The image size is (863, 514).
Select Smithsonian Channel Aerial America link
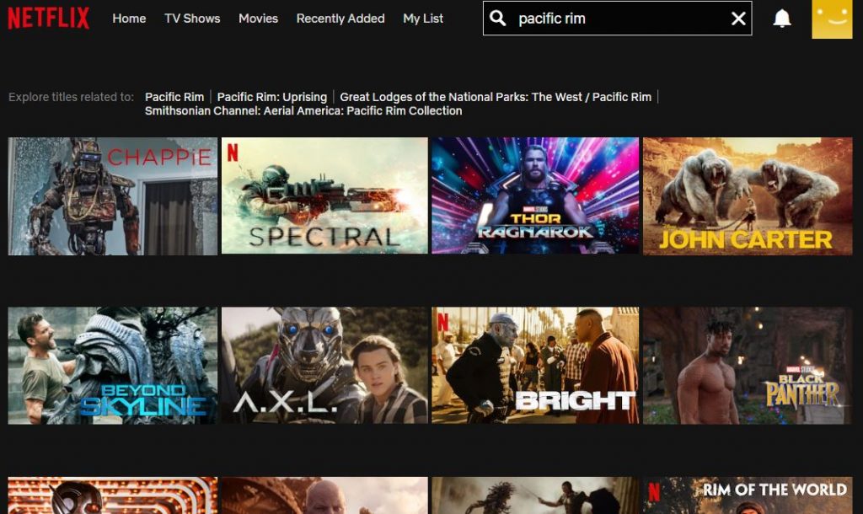(303, 110)
